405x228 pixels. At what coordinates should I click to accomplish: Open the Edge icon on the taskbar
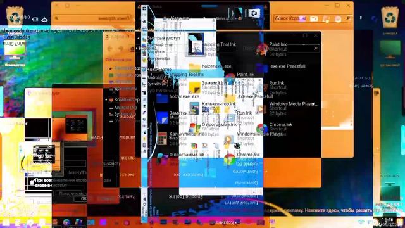pyautogui.click(x=66, y=222)
